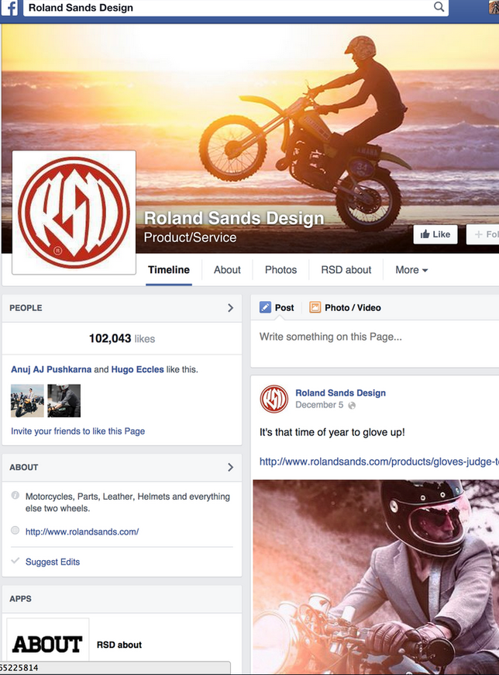The image size is (499, 675).
Task: Click the search magnifier icon
Action: coord(439,7)
